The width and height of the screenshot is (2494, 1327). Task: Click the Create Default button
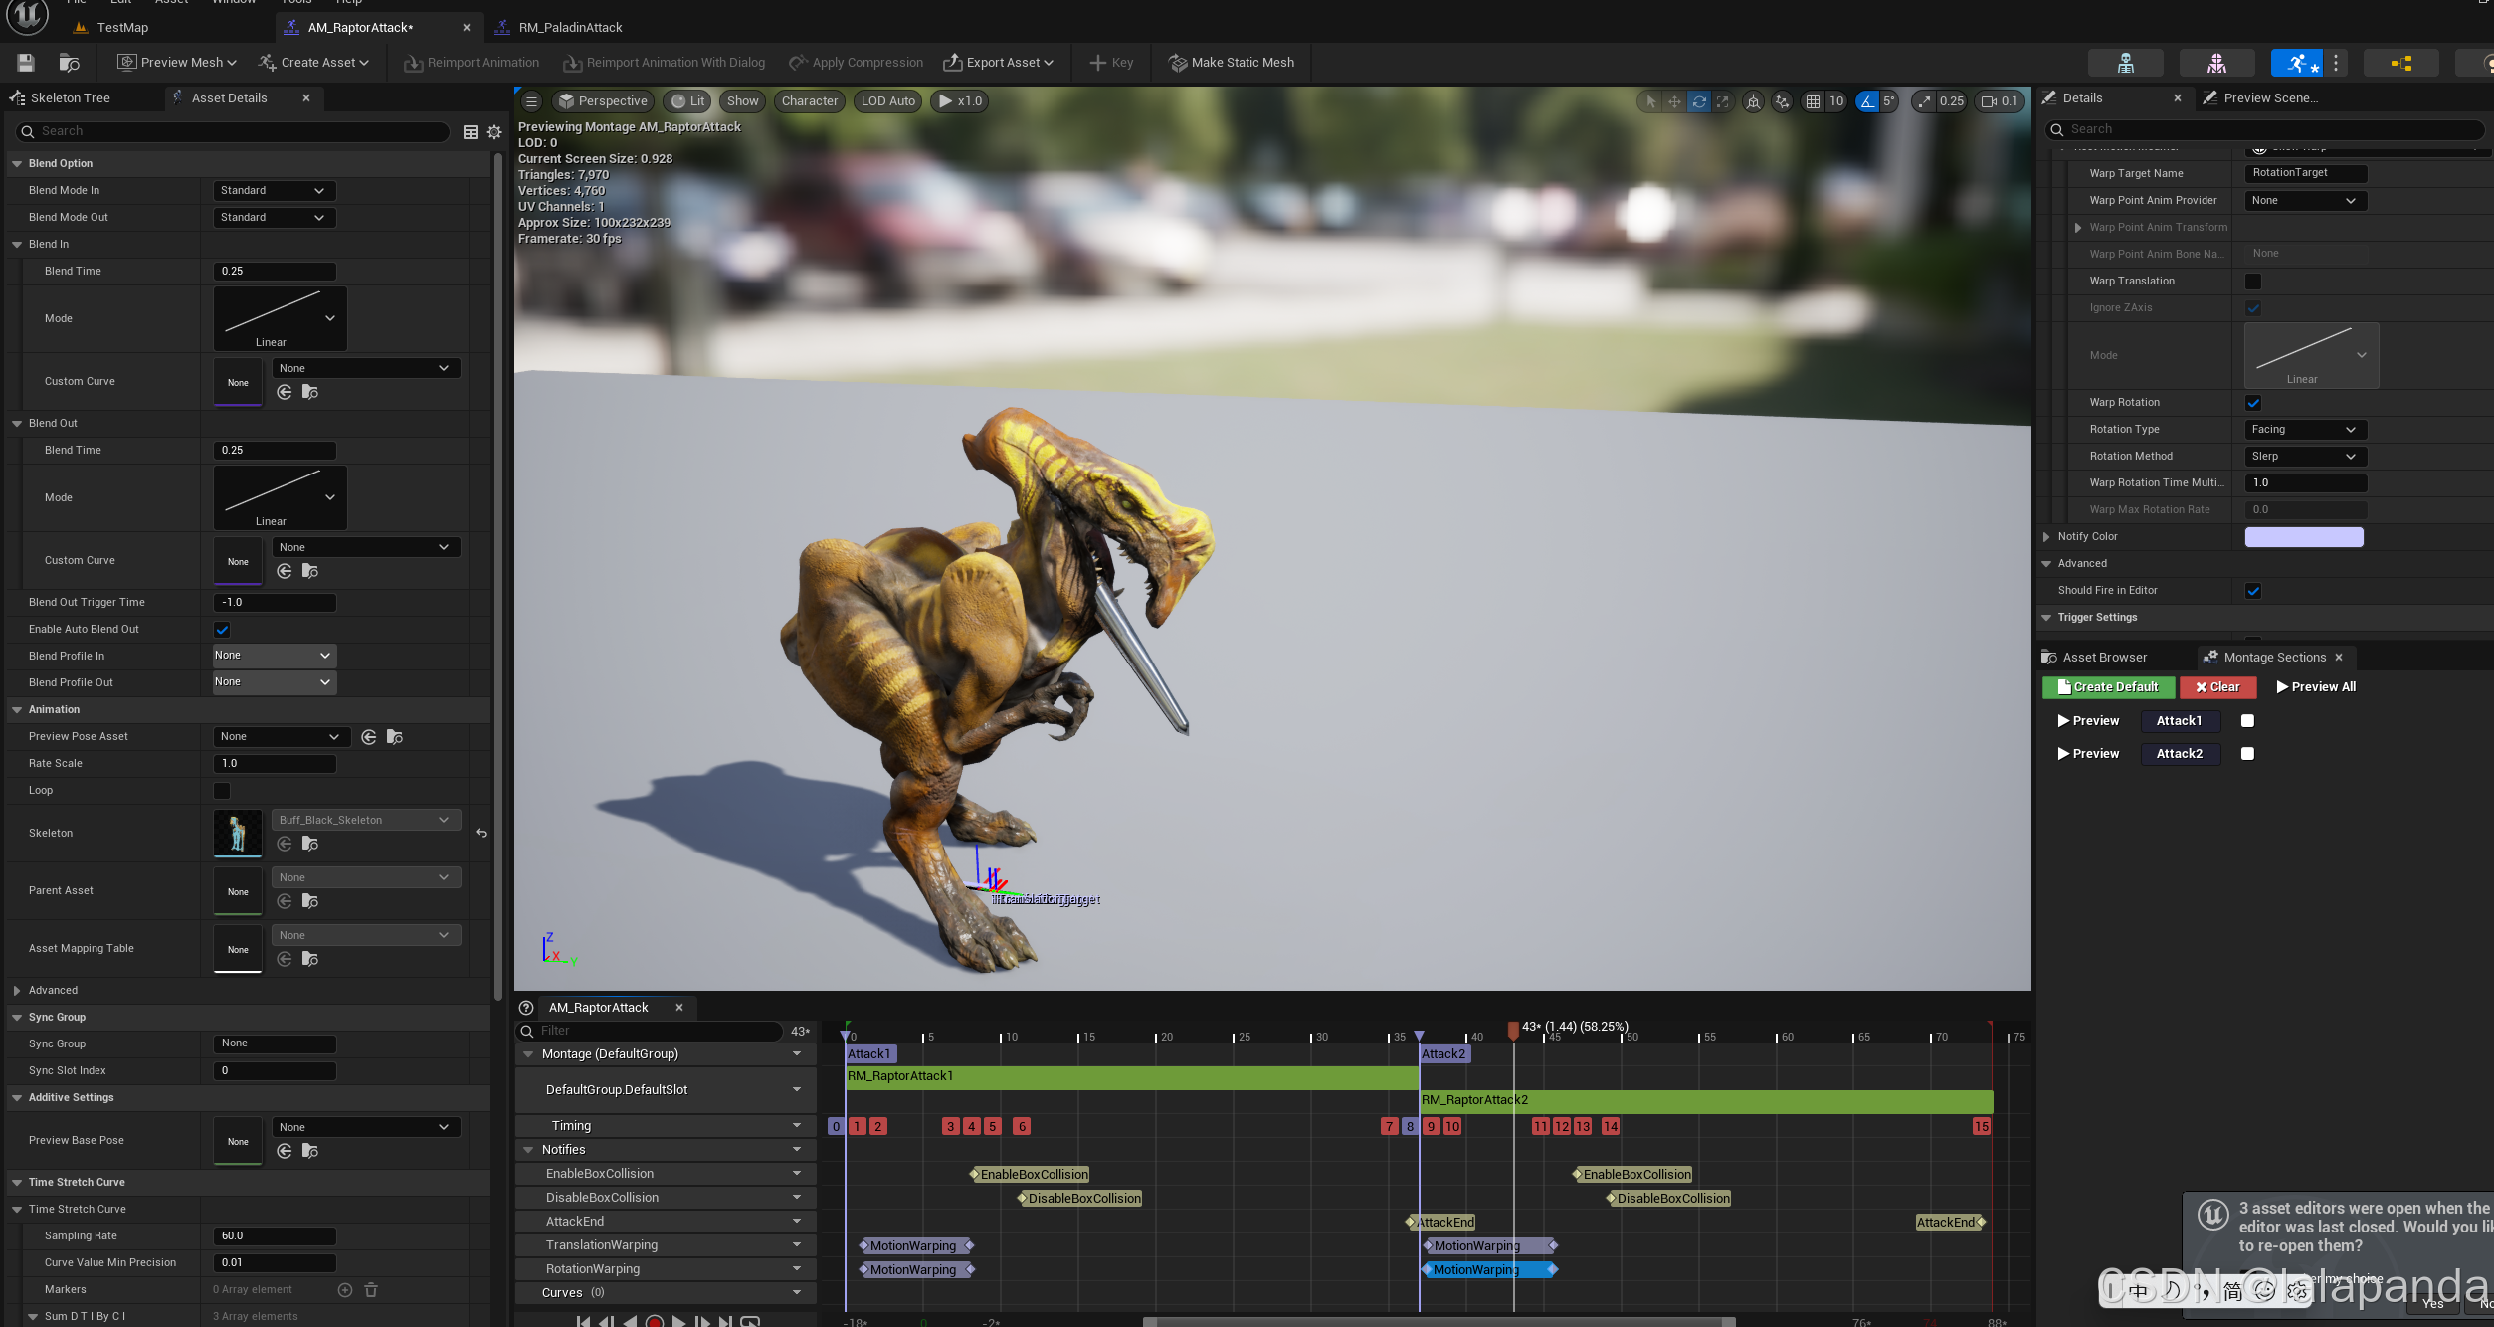tap(2108, 687)
